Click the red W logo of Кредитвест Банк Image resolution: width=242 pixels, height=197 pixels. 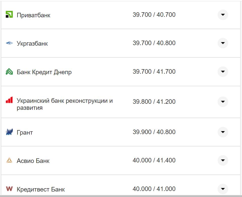click(9, 189)
